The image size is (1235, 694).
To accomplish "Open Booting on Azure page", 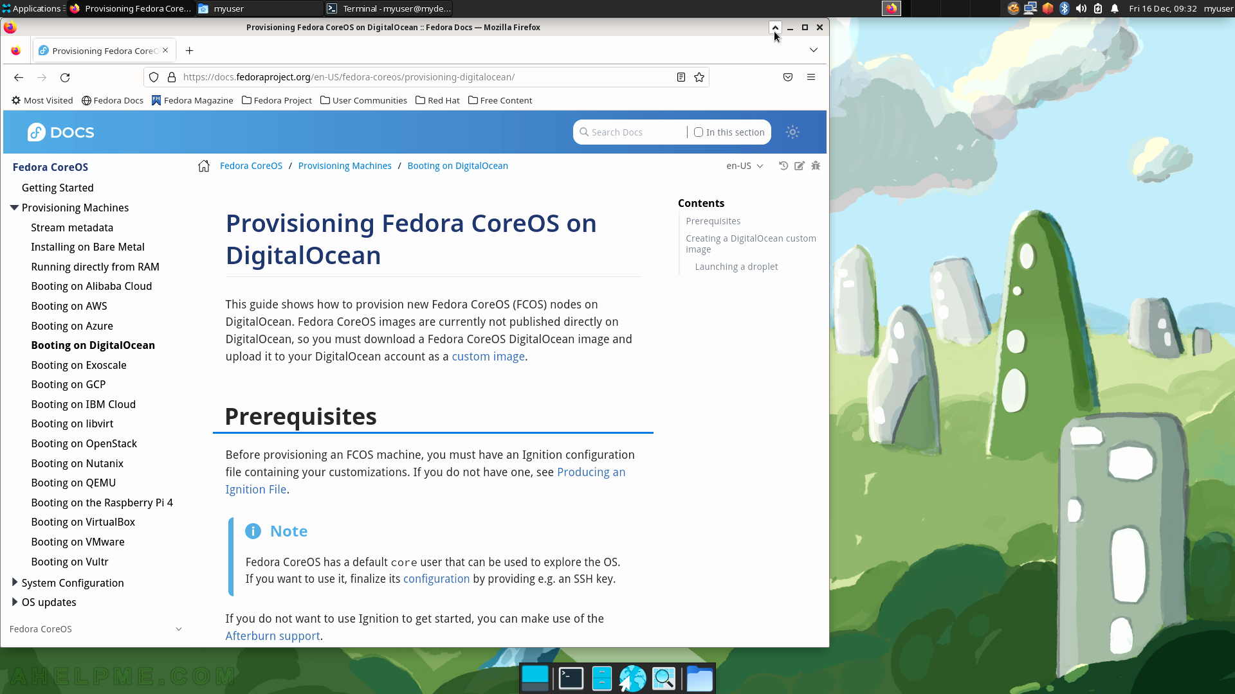I will (72, 326).
